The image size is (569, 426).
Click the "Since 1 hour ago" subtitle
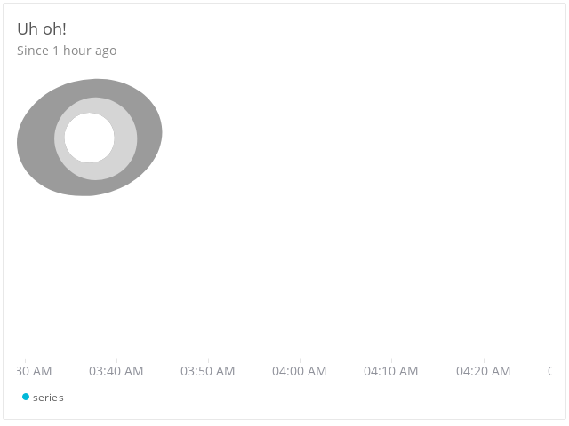pyautogui.click(x=67, y=51)
